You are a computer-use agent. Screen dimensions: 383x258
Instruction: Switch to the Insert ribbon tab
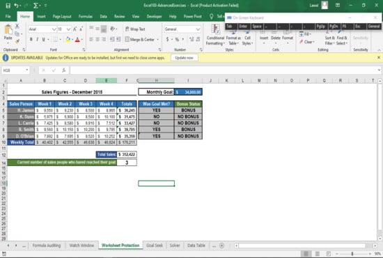(x=41, y=16)
